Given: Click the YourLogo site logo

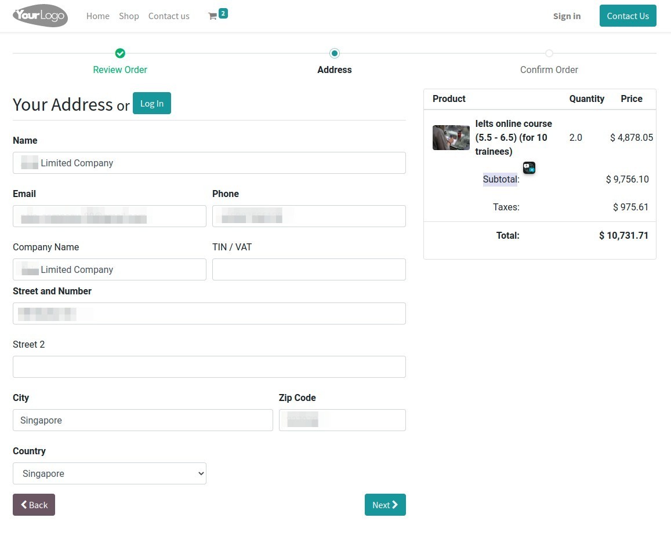Looking at the screenshot, I should [x=39, y=16].
